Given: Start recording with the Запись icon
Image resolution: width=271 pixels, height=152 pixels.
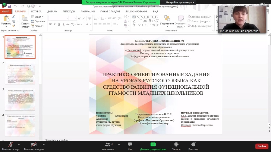Looking at the screenshot, I should point(176,146).
